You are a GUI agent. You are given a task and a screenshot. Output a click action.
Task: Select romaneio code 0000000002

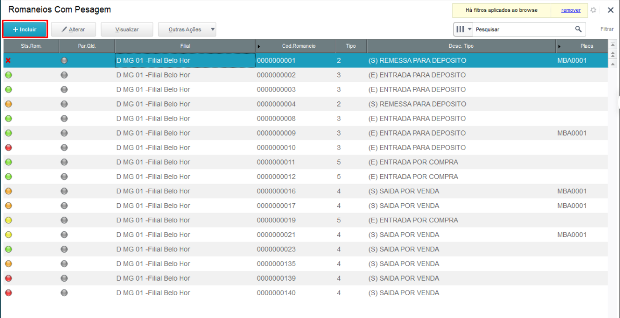[x=276, y=75]
